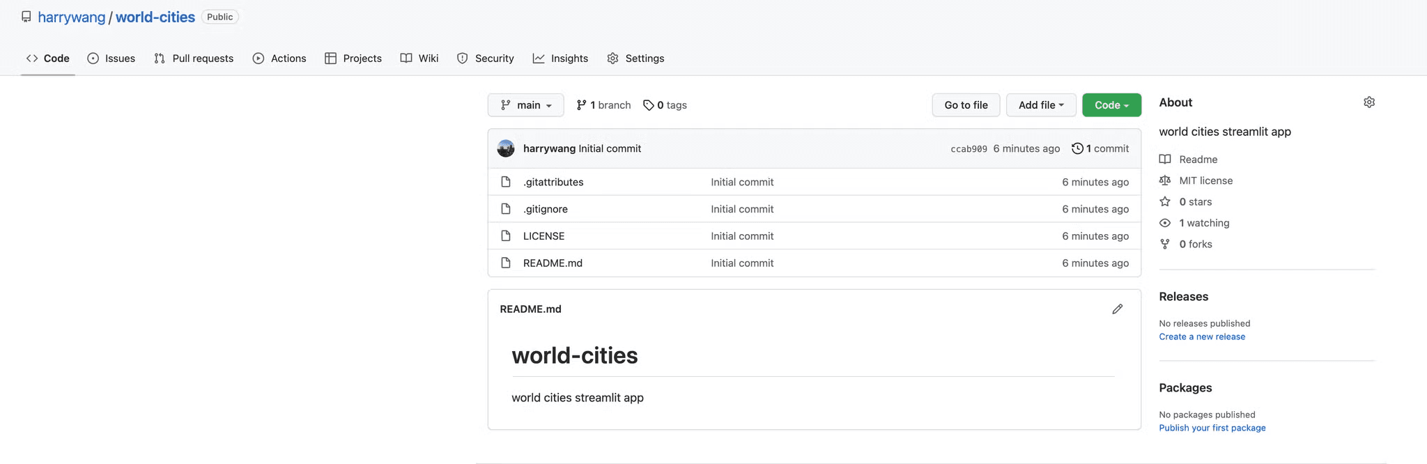View the 0 forks link

click(x=1186, y=245)
